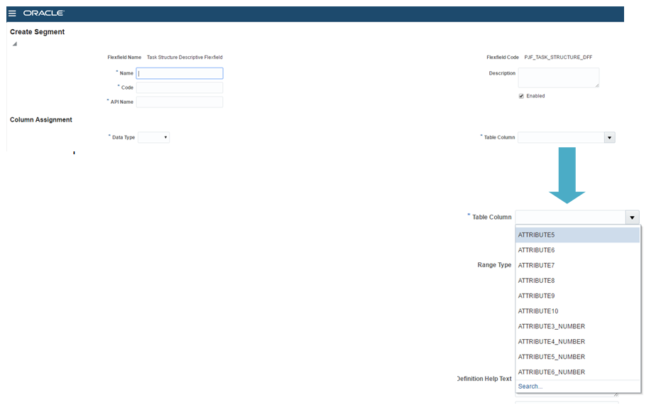The height and width of the screenshot is (408, 661).
Task: Focus the Name input field
Action: point(180,73)
